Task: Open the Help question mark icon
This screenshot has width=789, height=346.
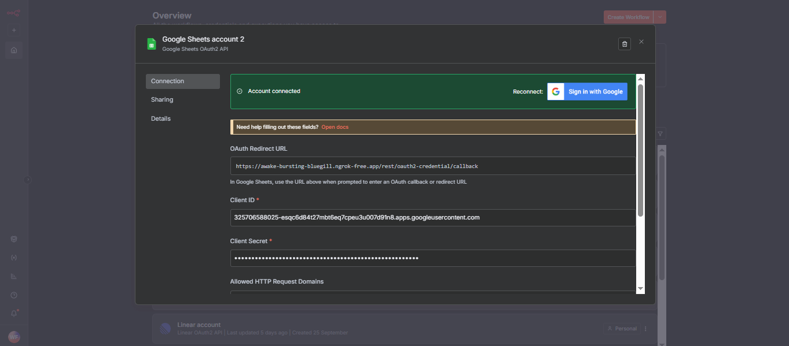Action: click(x=13, y=295)
